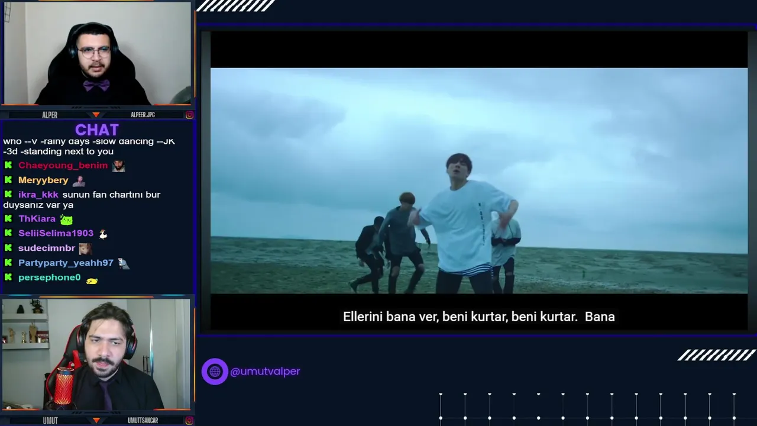757x426 pixels.
Task: Click Alper's webcam feed
Action: [97, 54]
